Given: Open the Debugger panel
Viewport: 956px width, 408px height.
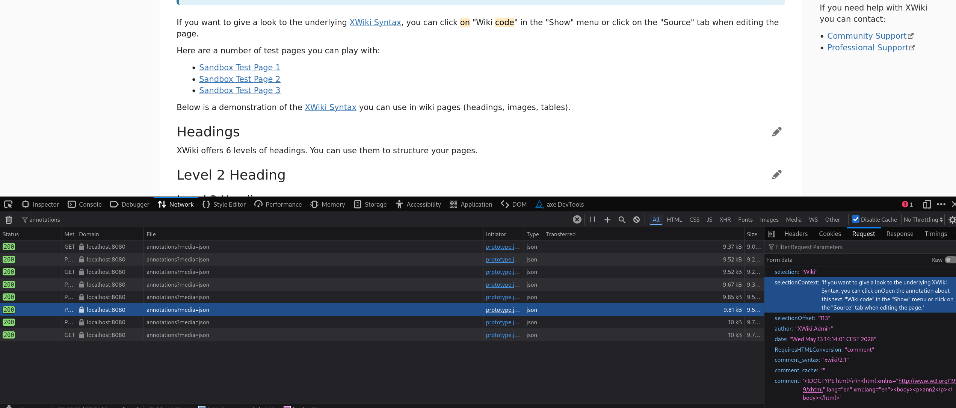Looking at the screenshot, I should click(130, 204).
